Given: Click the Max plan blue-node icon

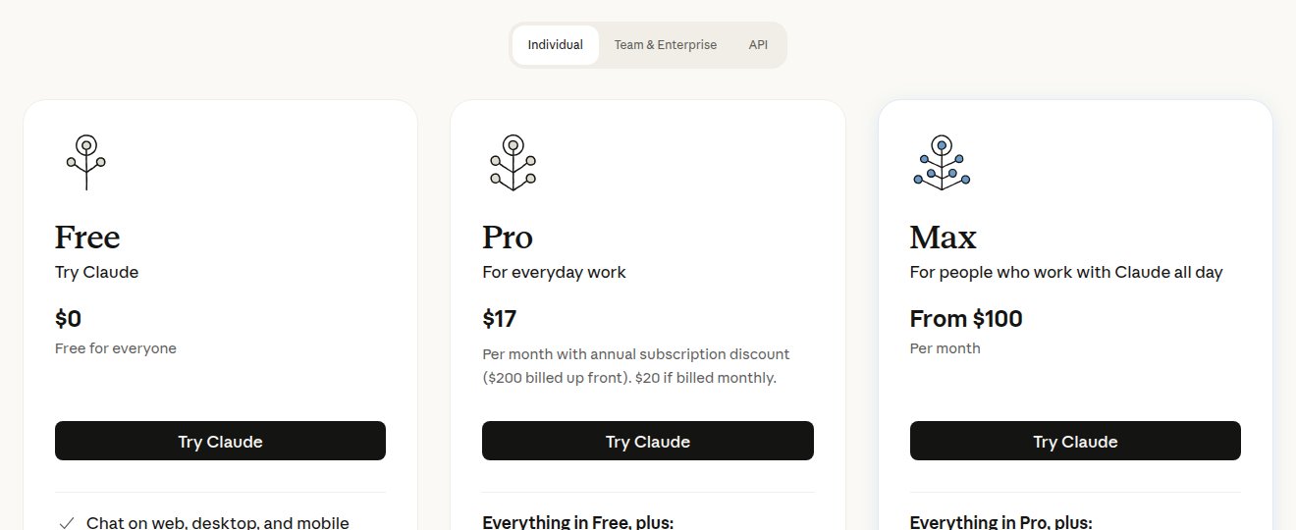Looking at the screenshot, I should click(x=942, y=162).
